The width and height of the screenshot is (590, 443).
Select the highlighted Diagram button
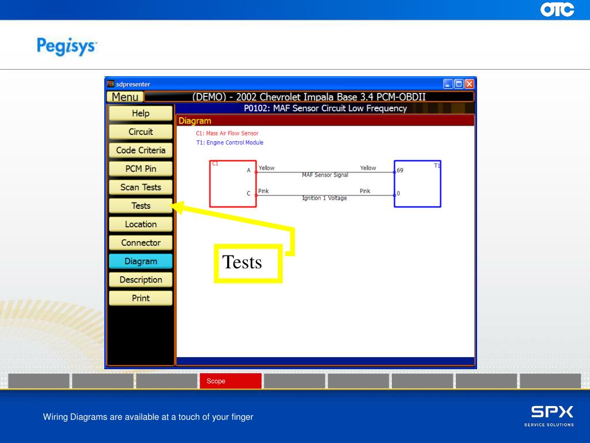(141, 261)
